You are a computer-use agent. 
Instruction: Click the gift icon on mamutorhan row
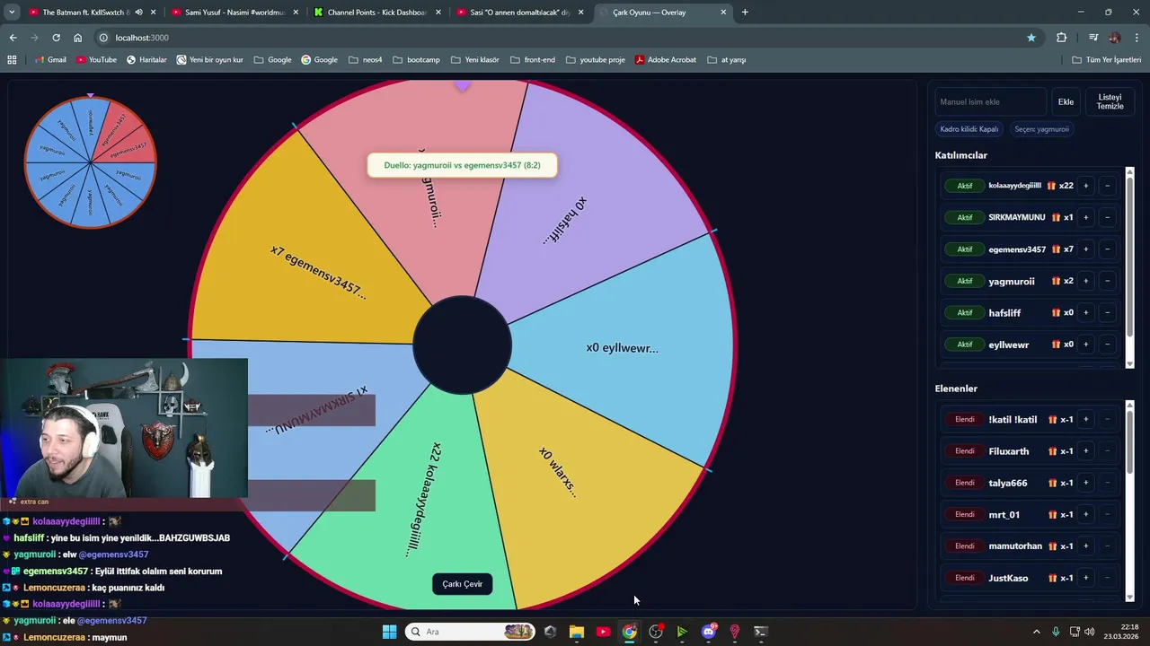click(1052, 546)
